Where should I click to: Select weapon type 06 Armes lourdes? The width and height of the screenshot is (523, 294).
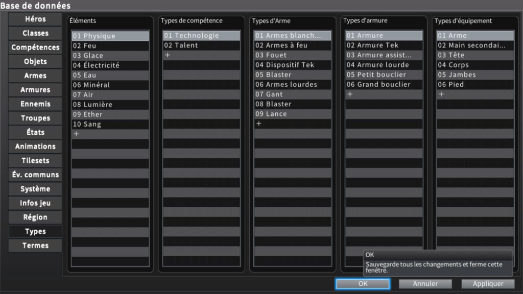[x=293, y=85]
